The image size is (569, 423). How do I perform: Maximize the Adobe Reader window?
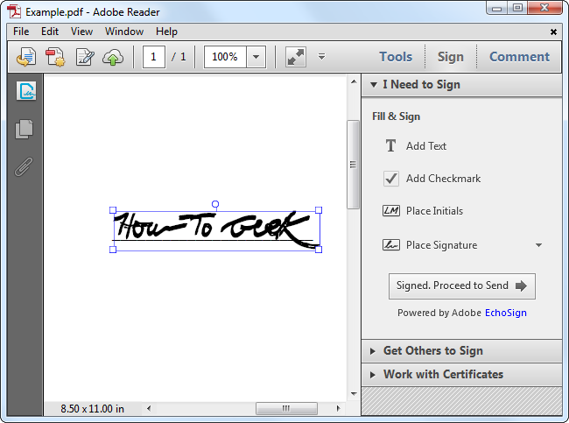517,8
